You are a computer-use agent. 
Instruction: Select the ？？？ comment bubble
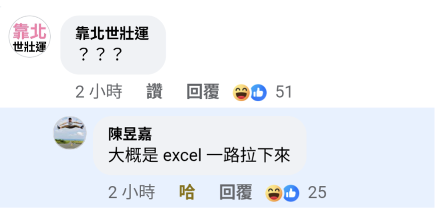(x=113, y=45)
